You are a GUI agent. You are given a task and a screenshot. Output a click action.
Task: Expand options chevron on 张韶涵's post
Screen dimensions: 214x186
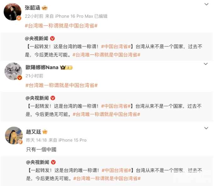206,4
